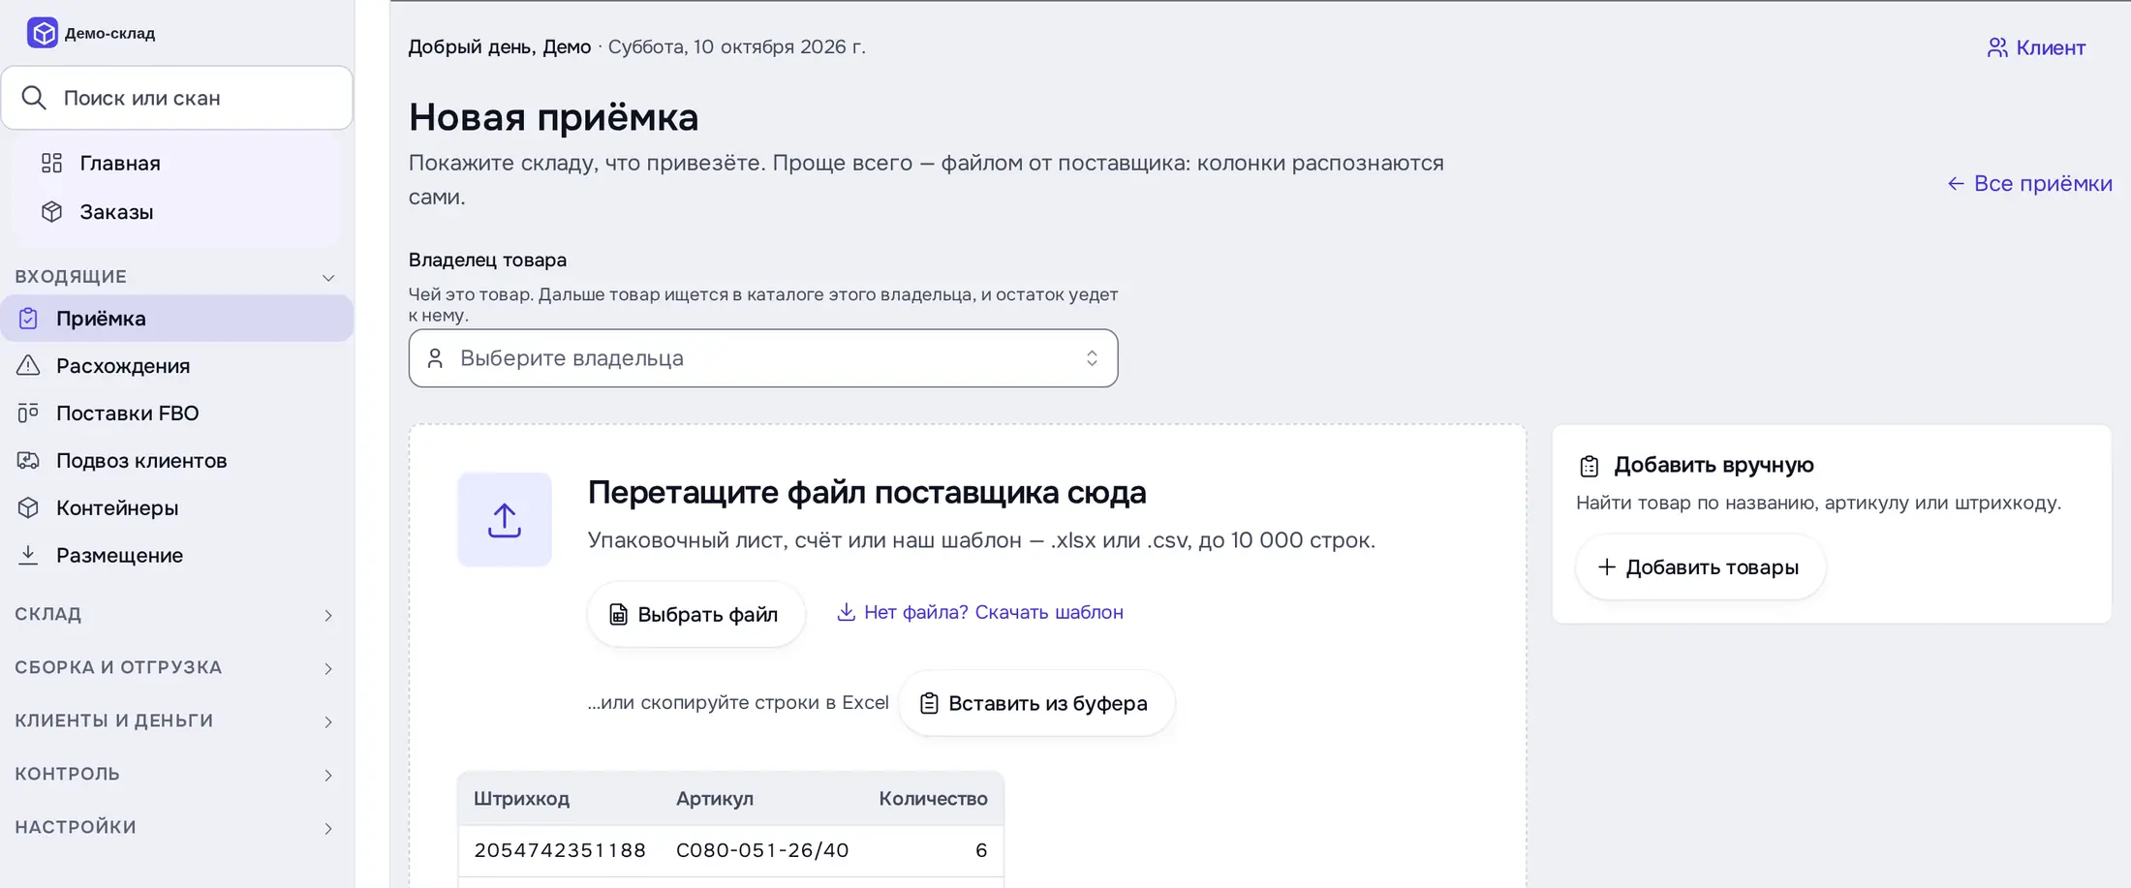Image resolution: width=2131 pixels, height=888 pixels.
Task: Click the Добавить вручную heading
Action: pyautogui.click(x=1714, y=465)
